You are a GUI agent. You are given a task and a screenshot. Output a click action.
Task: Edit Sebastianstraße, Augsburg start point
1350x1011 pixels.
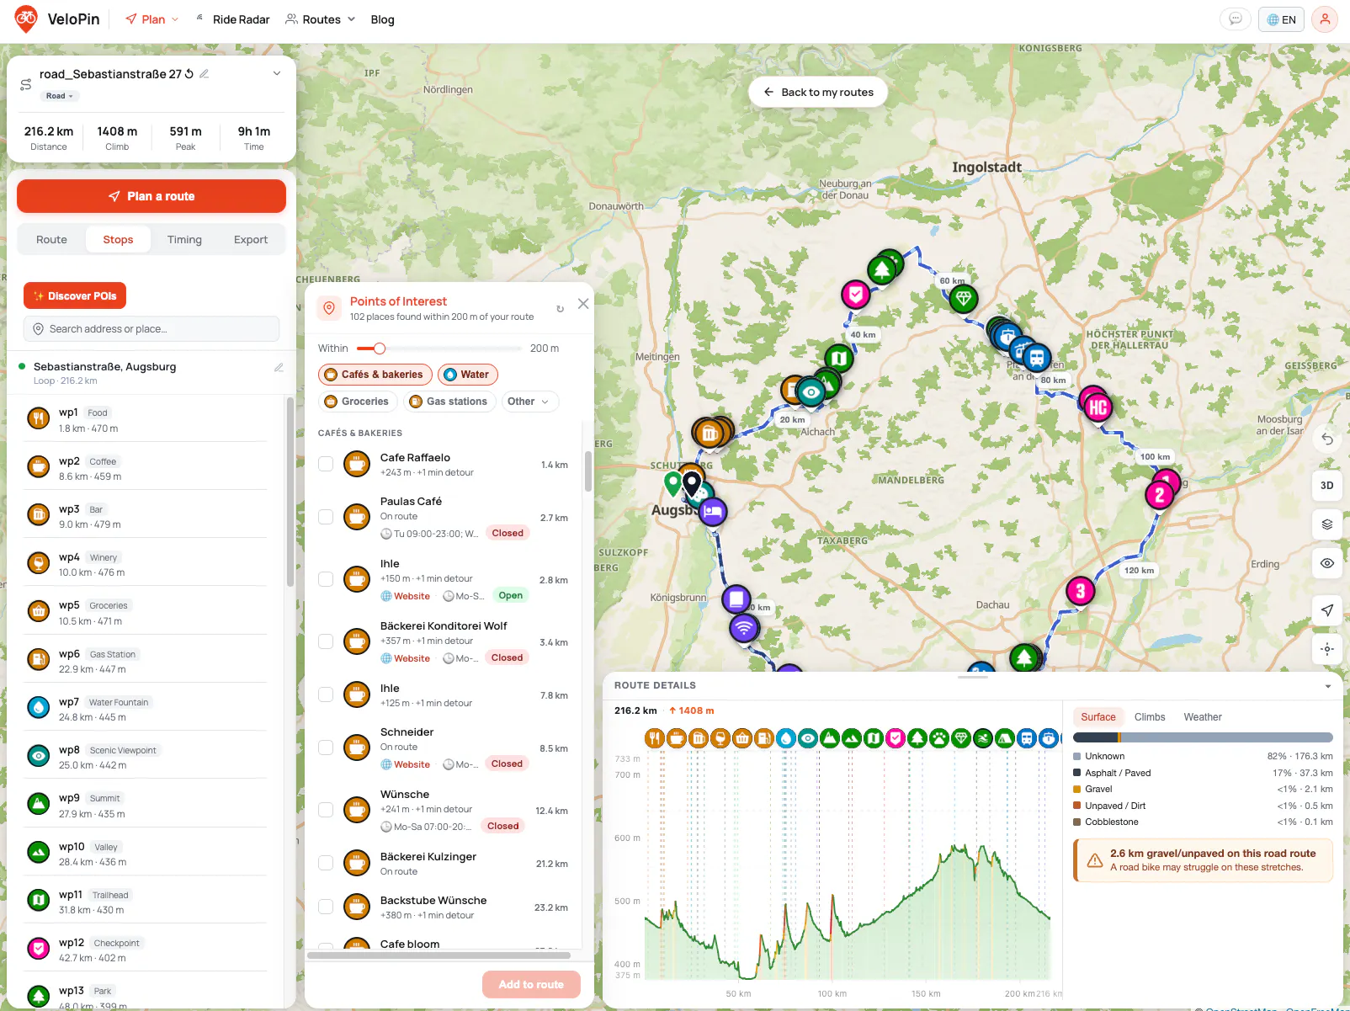[279, 368]
